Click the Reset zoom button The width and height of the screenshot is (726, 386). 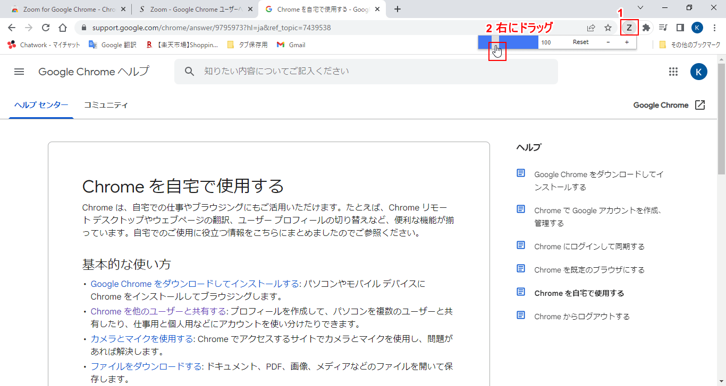[x=581, y=42]
